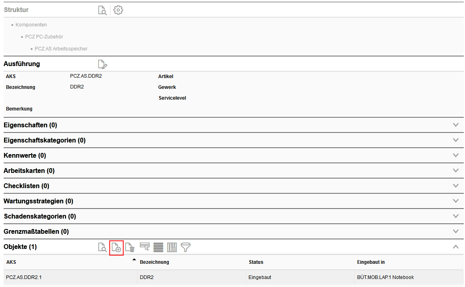The image size is (465, 287).
Task: Expand the Wartungsstrategien section
Action: (x=455, y=201)
